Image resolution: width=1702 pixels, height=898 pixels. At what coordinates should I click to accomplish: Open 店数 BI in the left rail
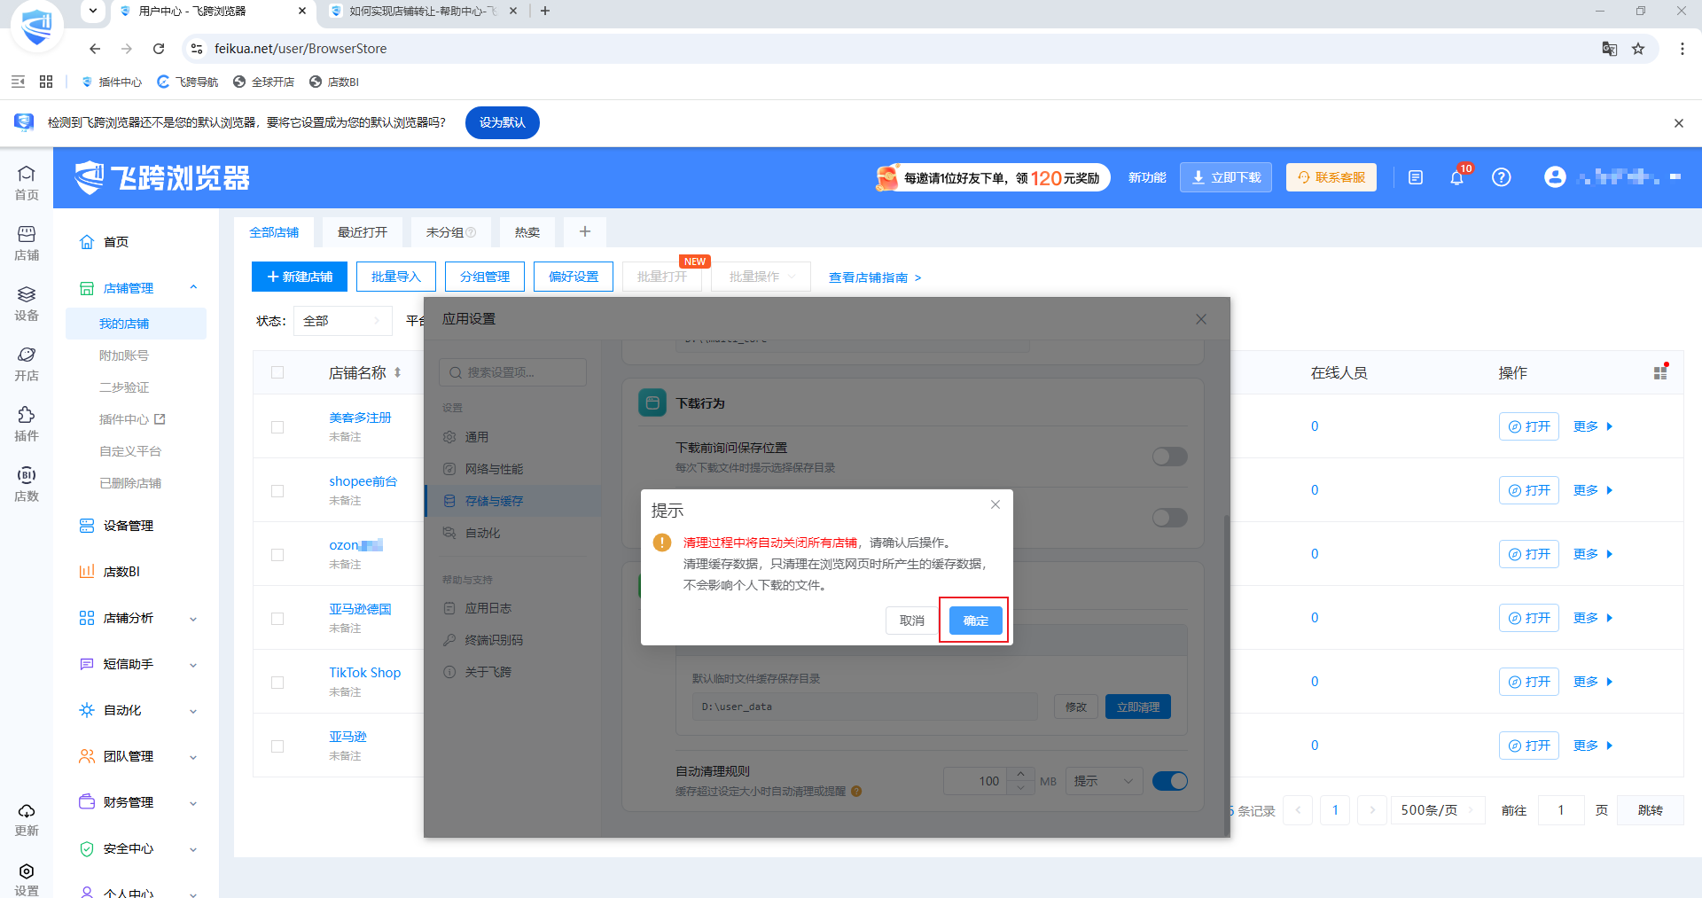(27, 485)
